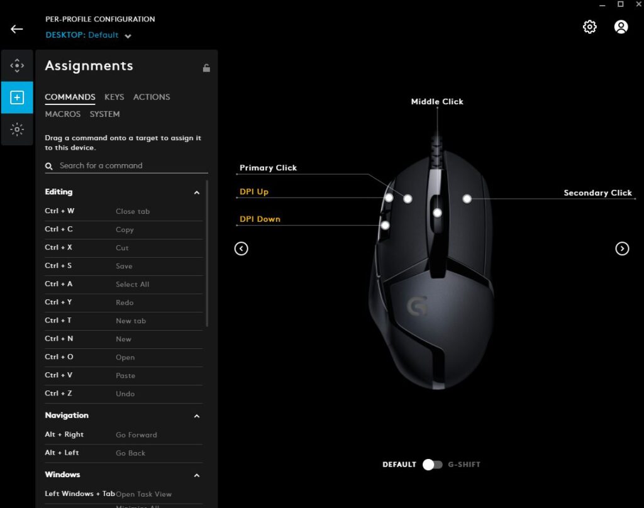Click the back arrow to exit configuration
The height and width of the screenshot is (508, 644).
16,29
